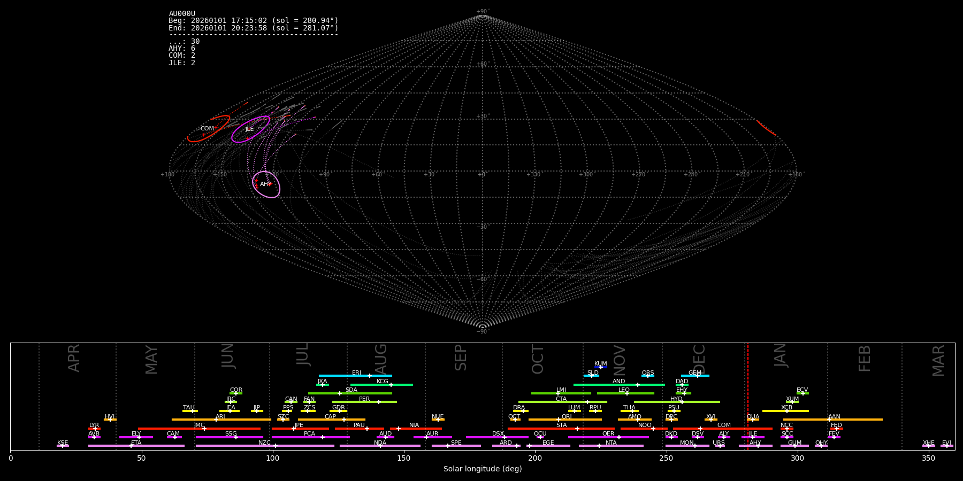The width and height of the screenshot is (963, 481).
Task: Click the AHY radiant ellipse on the sky map
Action: click(266, 184)
